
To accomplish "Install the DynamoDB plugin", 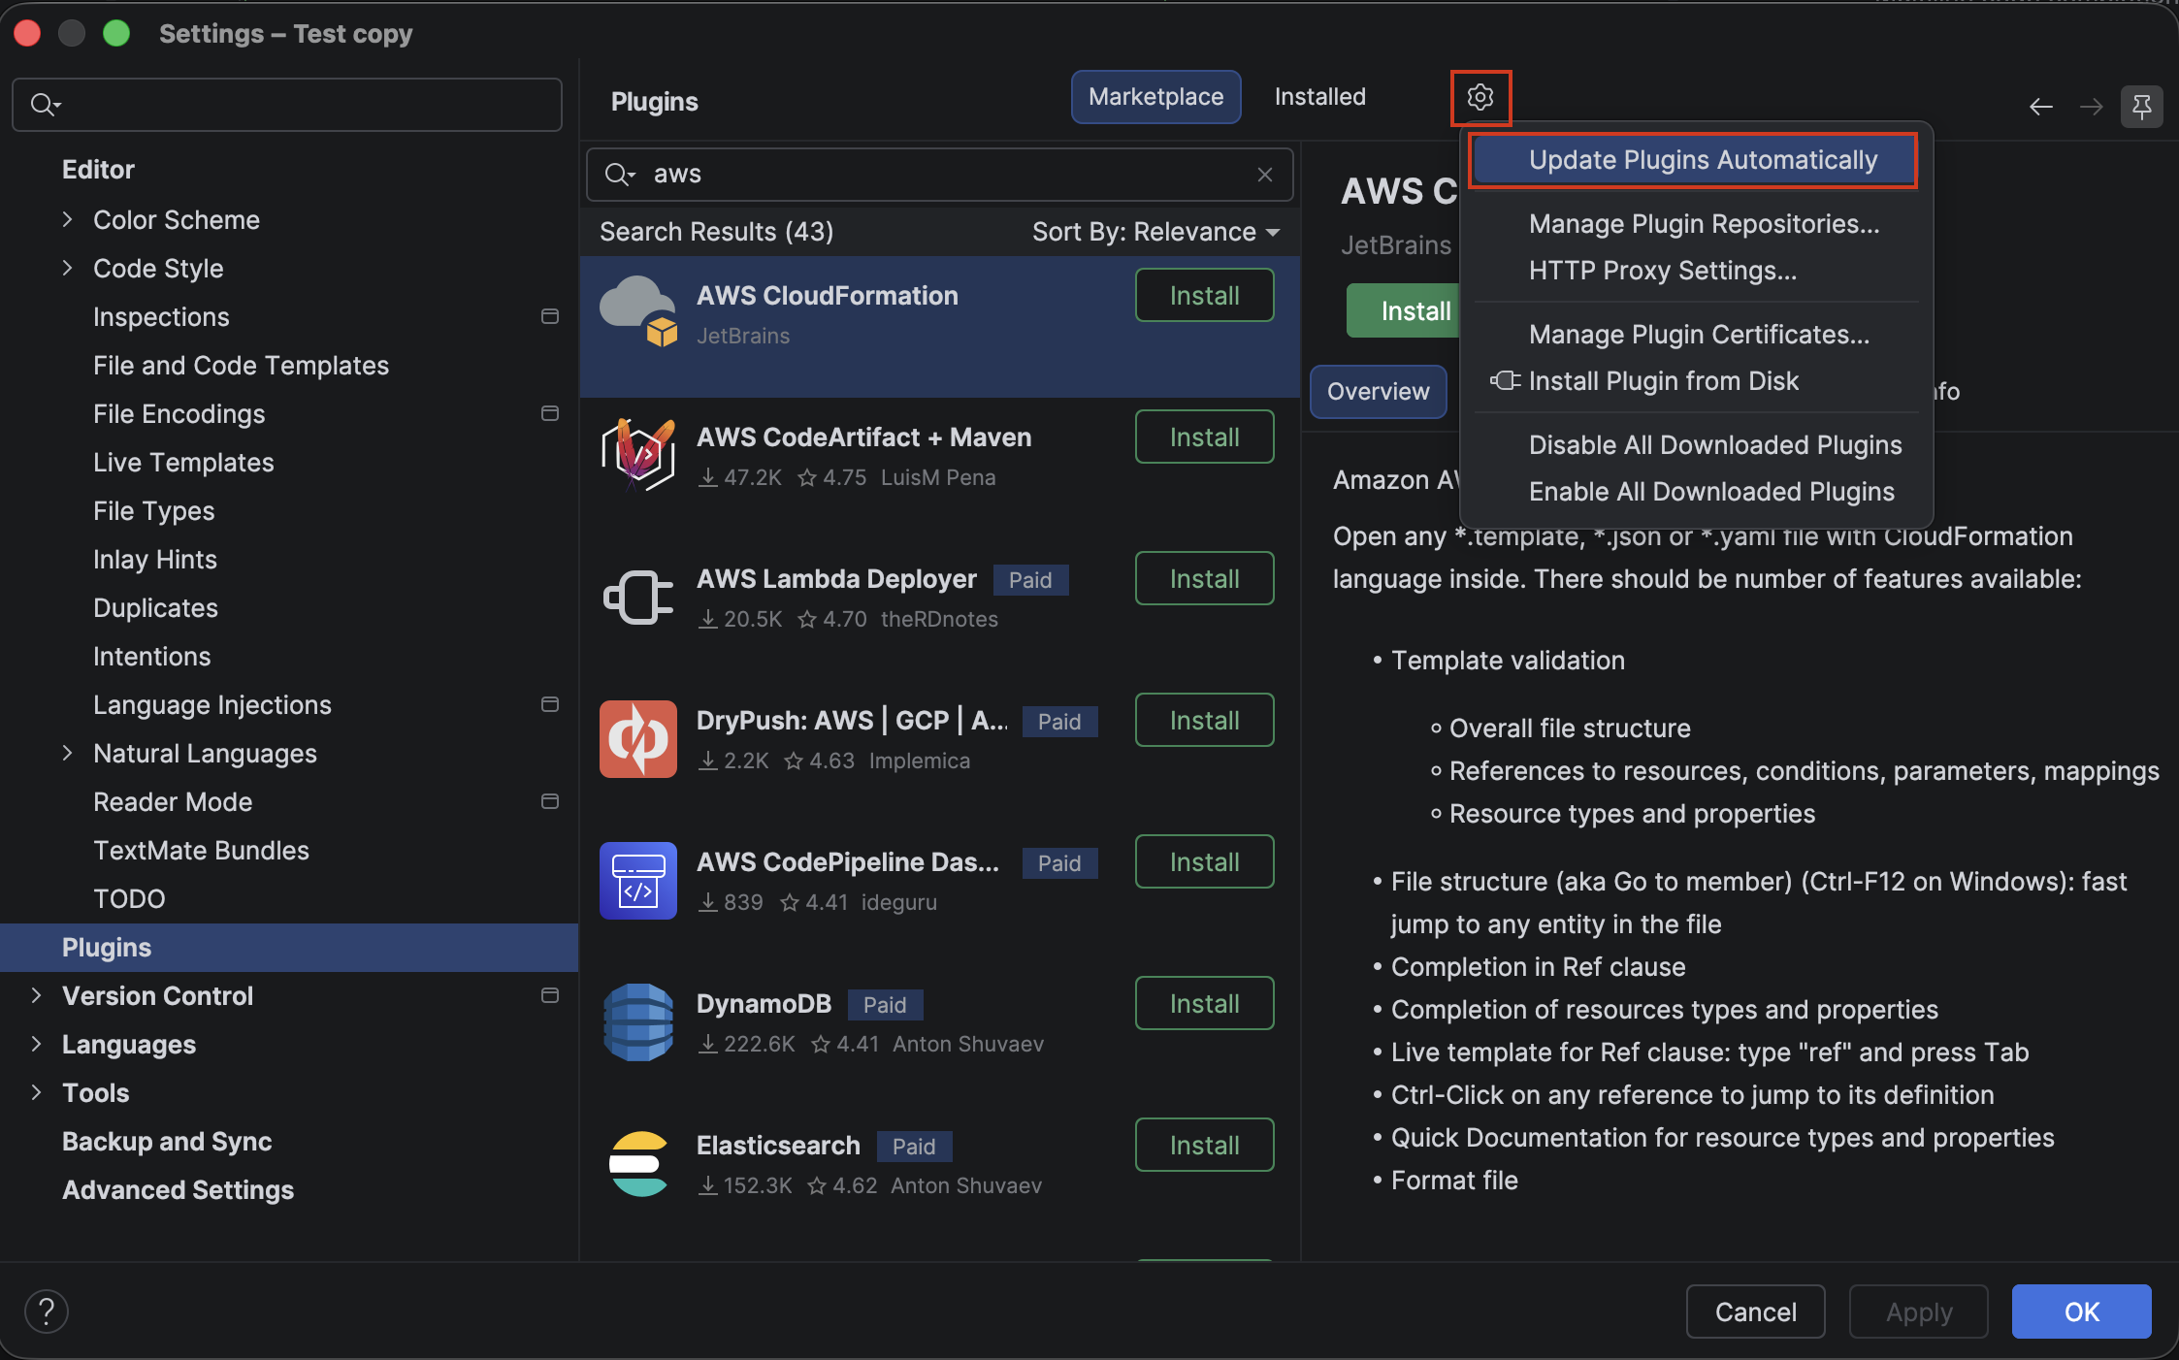I will (x=1205, y=1004).
